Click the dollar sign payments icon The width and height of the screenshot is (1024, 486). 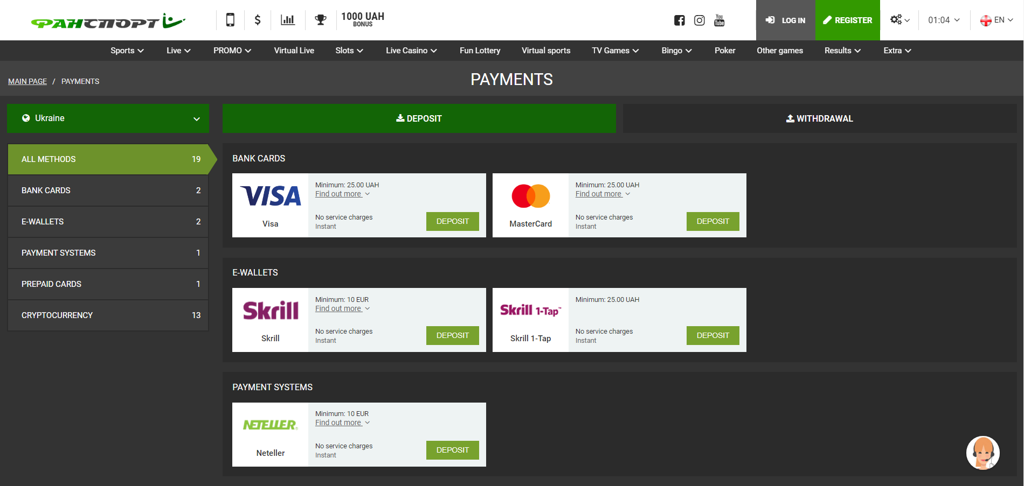(x=258, y=20)
